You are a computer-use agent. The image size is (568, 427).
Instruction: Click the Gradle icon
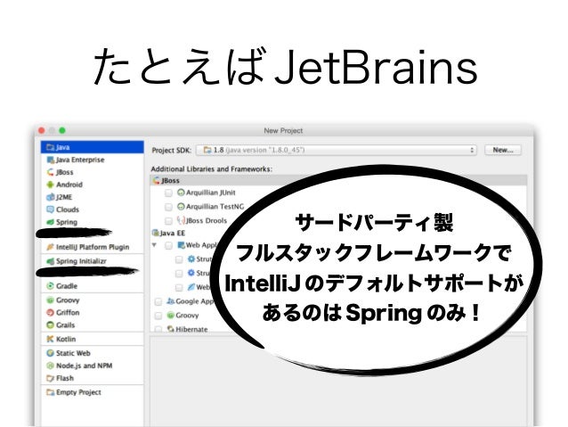click(x=51, y=286)
